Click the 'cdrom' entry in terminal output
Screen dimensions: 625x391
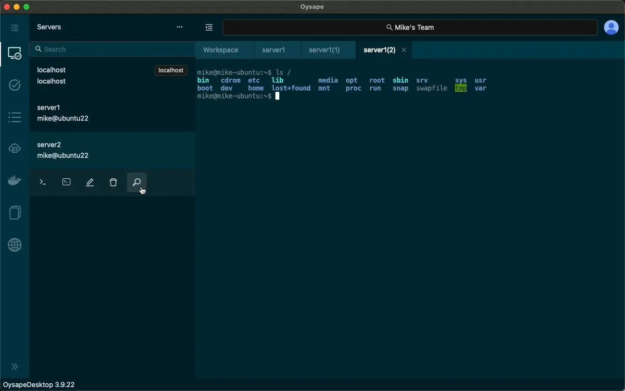pyautogui.click(x=231, y=80)
